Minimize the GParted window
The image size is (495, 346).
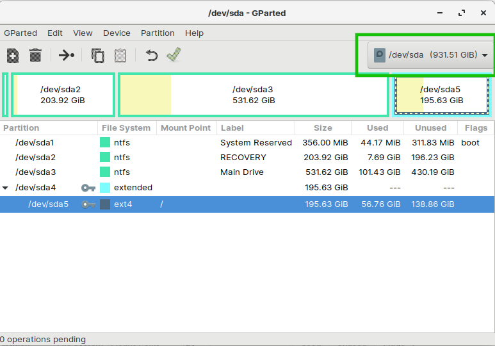click(440, 13)
